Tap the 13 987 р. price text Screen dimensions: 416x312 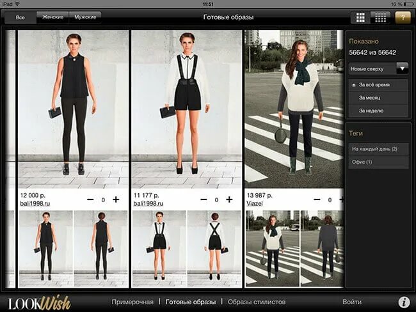coord(259,196)
